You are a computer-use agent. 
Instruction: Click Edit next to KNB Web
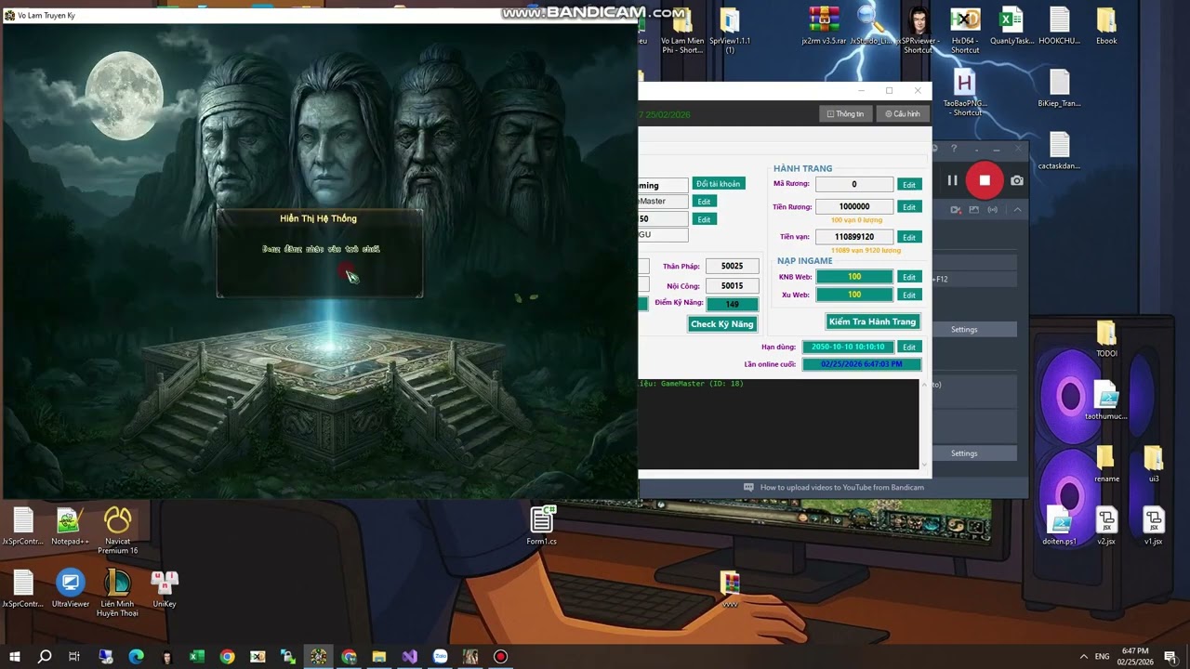pyautogui.click(x=908, y=277)
